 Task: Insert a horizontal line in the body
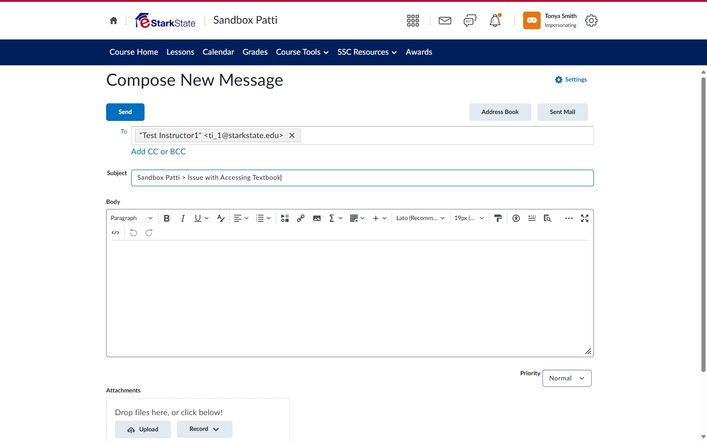[532, 218]
